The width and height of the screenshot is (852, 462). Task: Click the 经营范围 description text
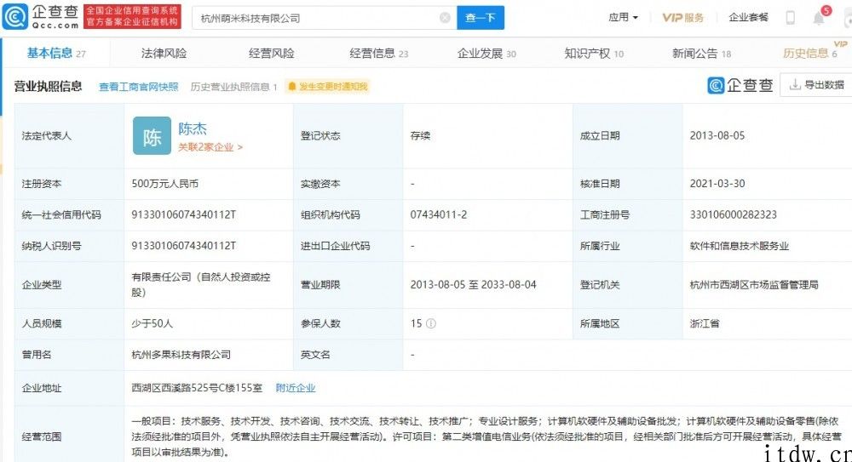[485, 436]
